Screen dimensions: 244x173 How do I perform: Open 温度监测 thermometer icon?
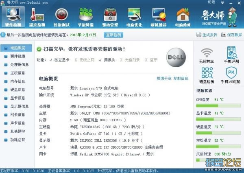click(x=37, y=17)
